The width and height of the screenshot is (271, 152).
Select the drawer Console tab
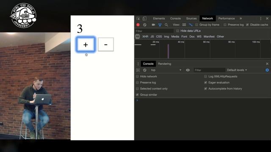(148, 64)
